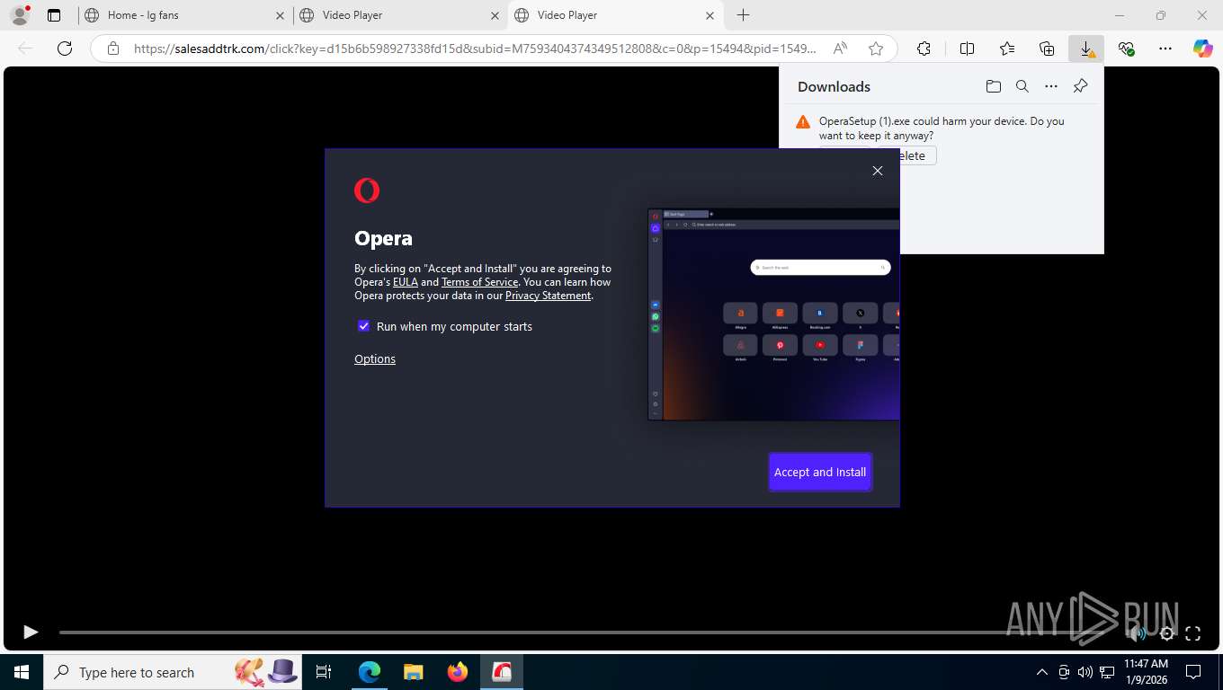Uncheck Run when my computer starts
1223x690 pixels.
[363, 326]
